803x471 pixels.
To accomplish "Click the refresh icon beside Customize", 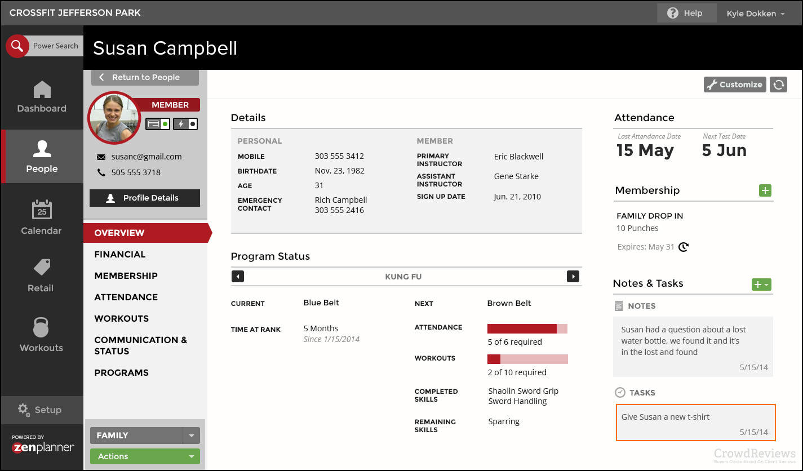I will [x=778, y=85].
